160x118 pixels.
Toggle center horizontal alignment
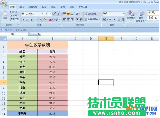(x=68, y=19)
